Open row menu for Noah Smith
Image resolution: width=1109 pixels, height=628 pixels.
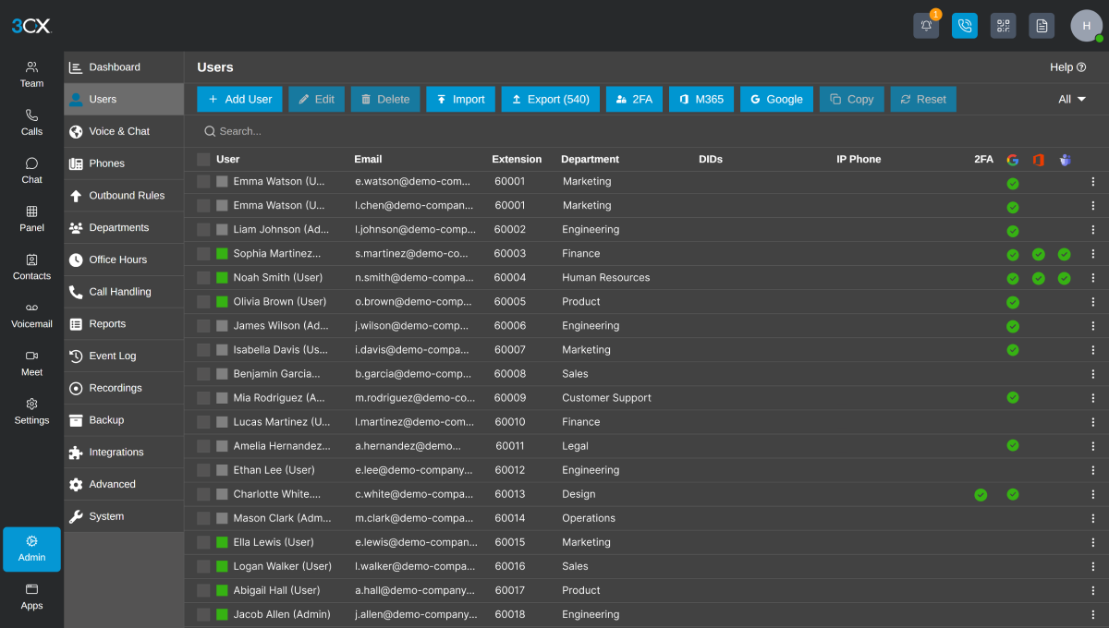click(1092, 278)
